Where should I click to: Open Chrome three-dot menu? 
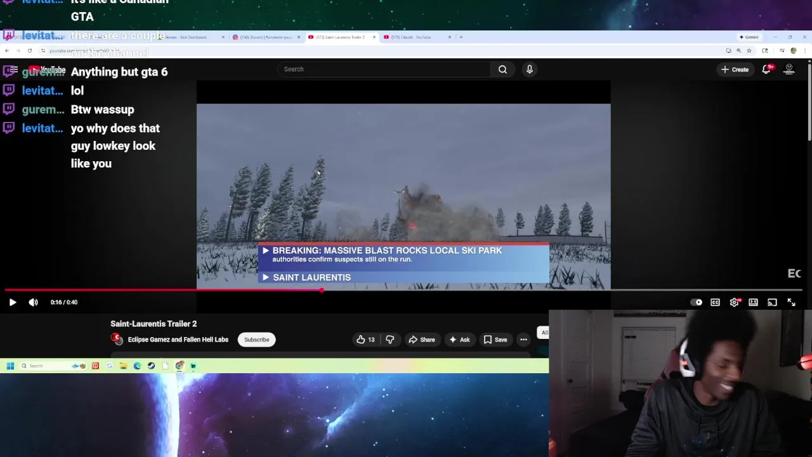804,51
